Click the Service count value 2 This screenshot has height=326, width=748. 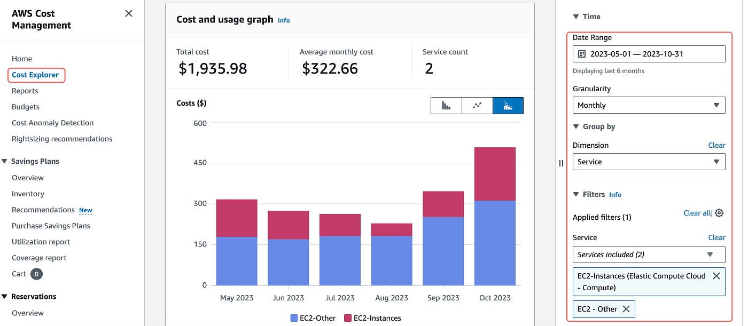(428, 68)
